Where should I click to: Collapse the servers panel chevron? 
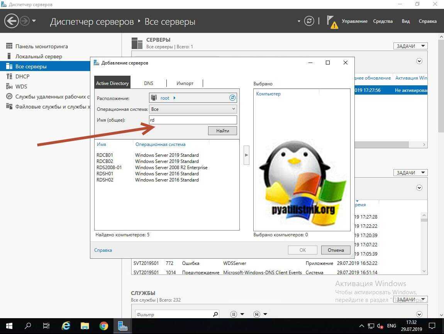(x=419, y=61)
